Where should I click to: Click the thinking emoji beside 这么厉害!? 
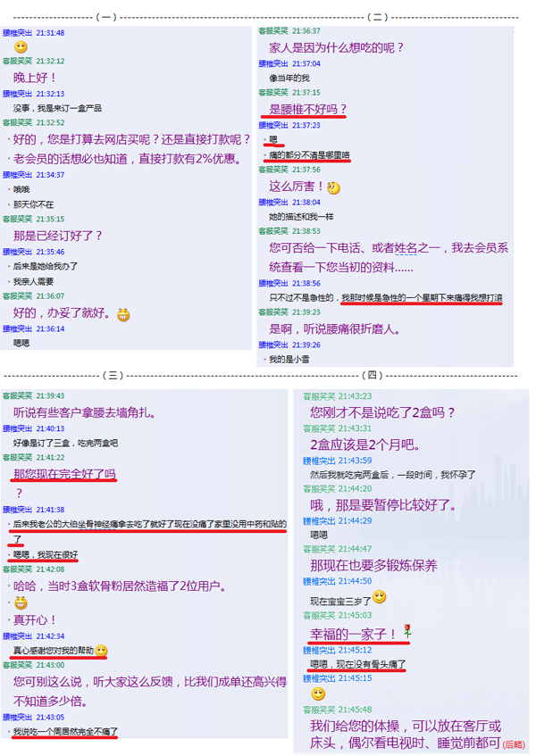point(333,187)
